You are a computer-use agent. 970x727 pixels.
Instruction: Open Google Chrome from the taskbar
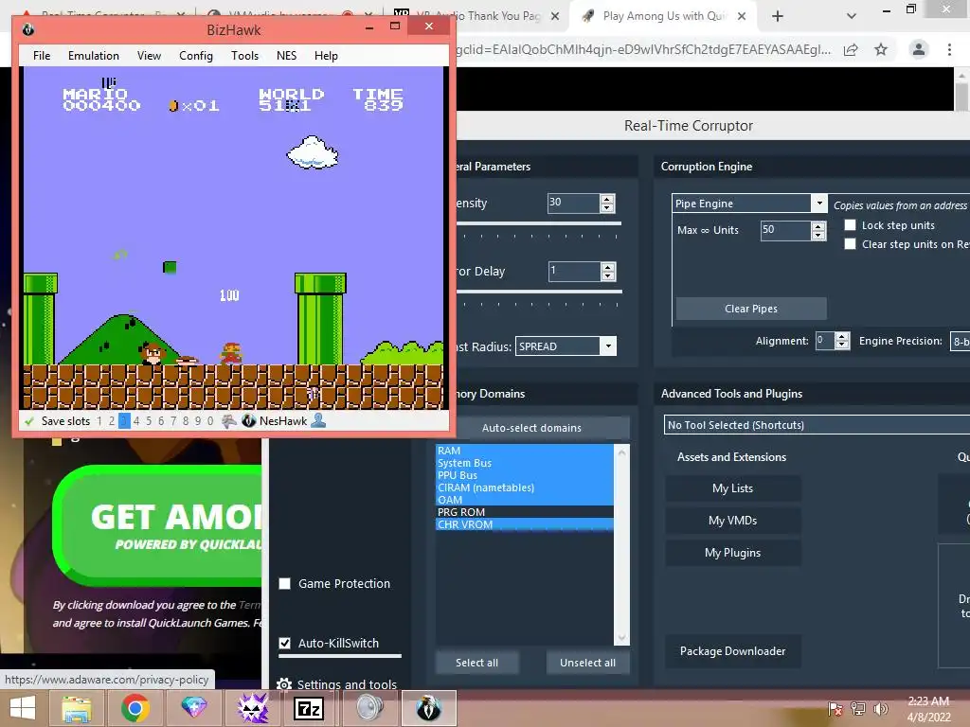135,708
